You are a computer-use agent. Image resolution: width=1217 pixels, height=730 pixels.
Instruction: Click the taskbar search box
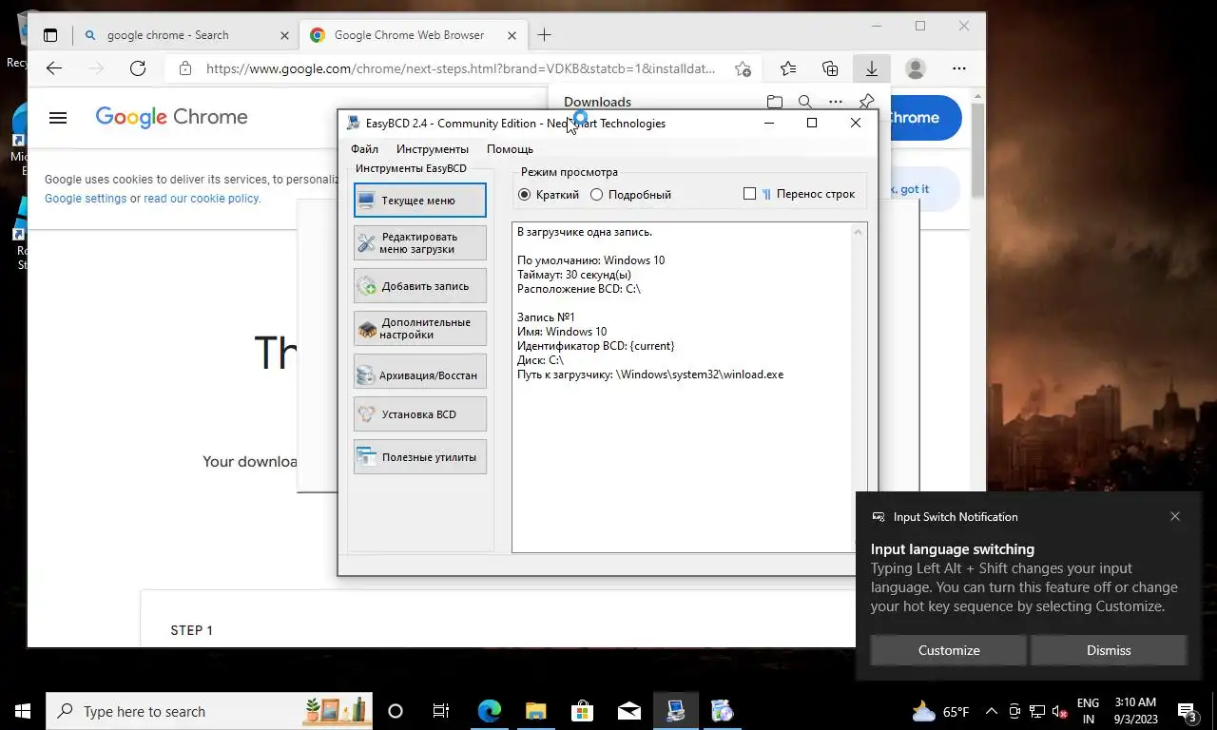[209, 711]
